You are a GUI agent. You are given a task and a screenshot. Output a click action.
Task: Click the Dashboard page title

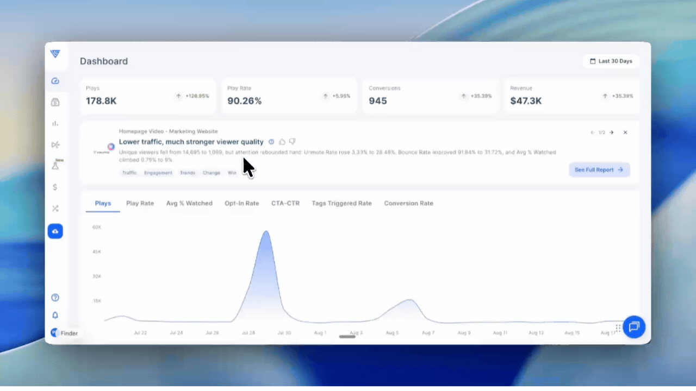tap(104, 61)
